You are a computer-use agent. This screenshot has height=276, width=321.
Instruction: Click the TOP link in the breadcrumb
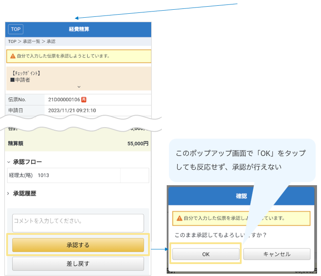click(12, 42)
